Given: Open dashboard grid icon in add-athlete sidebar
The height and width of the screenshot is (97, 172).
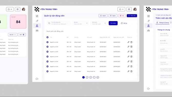Looking at the screenshot, I should coord(148,16).
